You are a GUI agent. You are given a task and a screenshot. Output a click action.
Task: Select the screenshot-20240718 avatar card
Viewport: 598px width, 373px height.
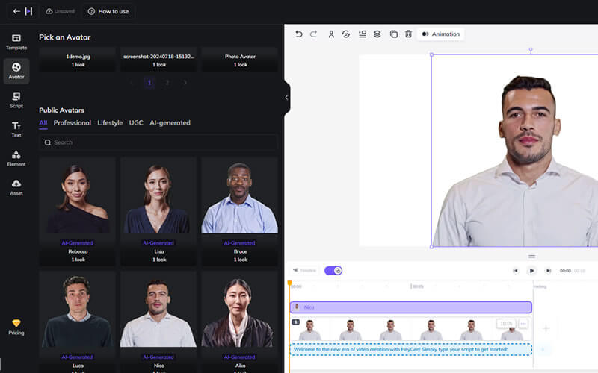point(158,60)
